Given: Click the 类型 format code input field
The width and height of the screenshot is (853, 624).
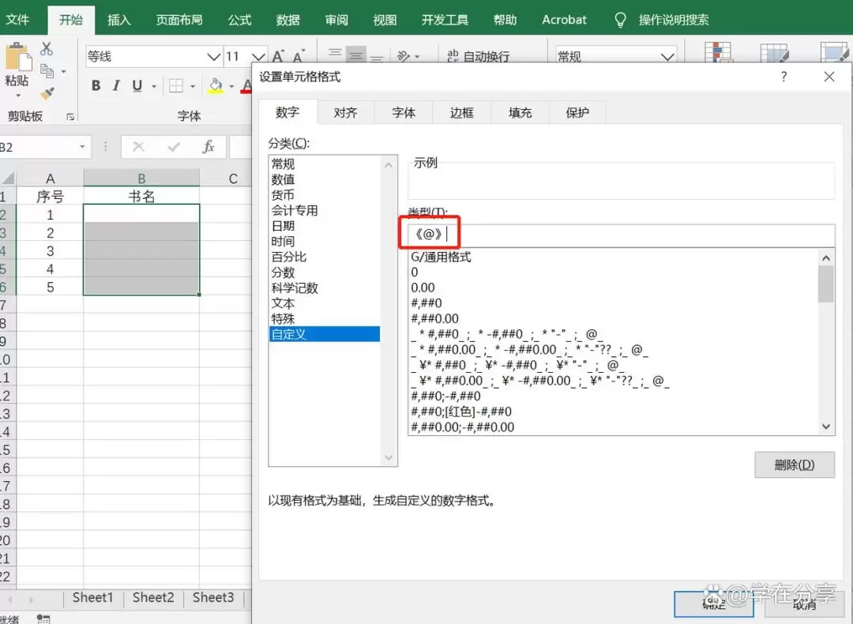Looking at the screenshot, I should 622,235.
